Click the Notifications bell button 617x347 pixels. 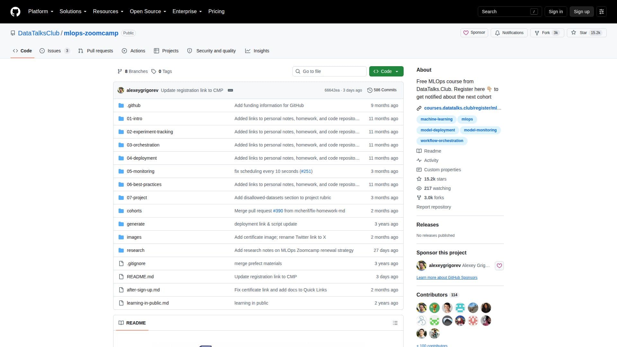click(509, 33)
